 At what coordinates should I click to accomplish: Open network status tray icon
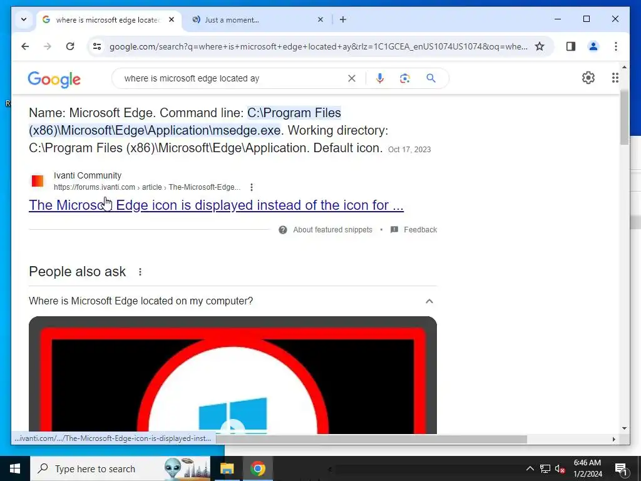[x=545, y=468]
